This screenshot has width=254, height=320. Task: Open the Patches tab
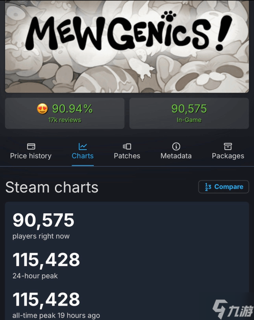pyautogui.click(x=127, y=151)
